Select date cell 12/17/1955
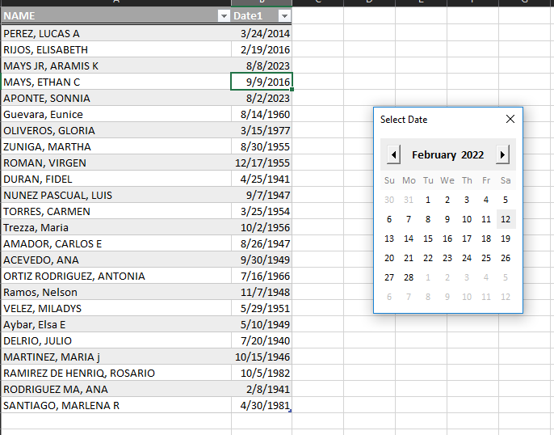 pyautogui.click(x=262, y=163)
